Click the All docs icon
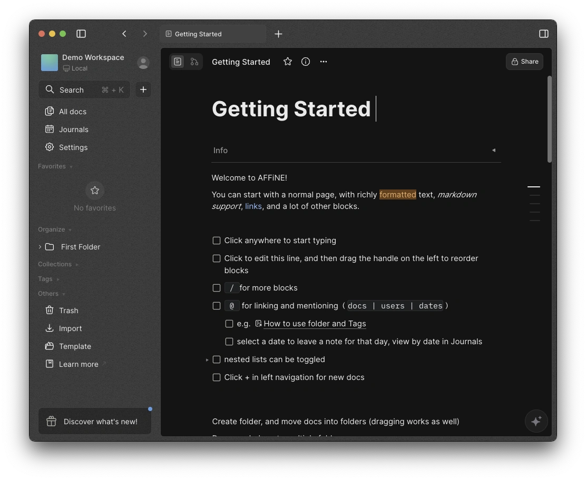The width and height of the screenshot is (586, 480). (50, 111)
